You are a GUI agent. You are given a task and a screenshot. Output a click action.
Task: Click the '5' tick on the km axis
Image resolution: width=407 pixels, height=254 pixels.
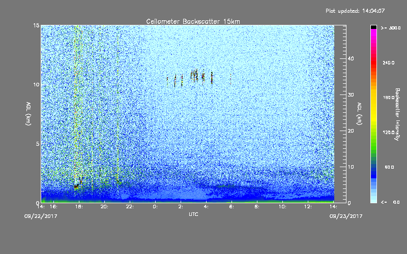[38, 144]
